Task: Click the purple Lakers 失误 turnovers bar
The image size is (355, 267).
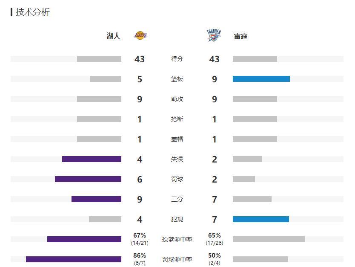Action: [x=92, y=159]
